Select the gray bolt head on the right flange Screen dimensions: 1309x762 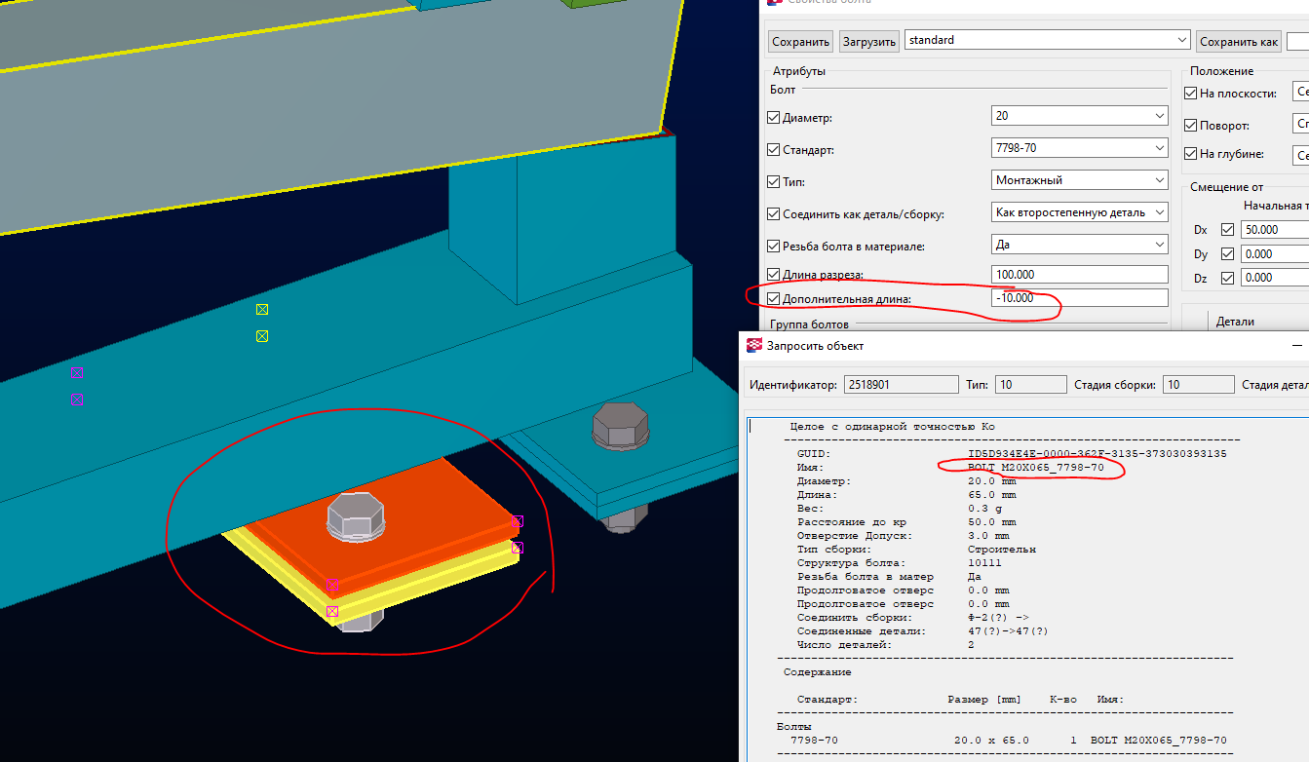coord(621,426)
